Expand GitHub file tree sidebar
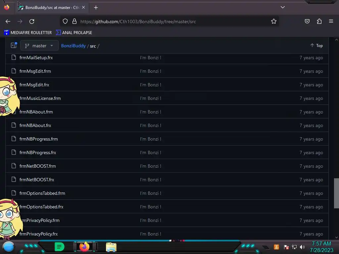339x254 pixels. [14, 45]
